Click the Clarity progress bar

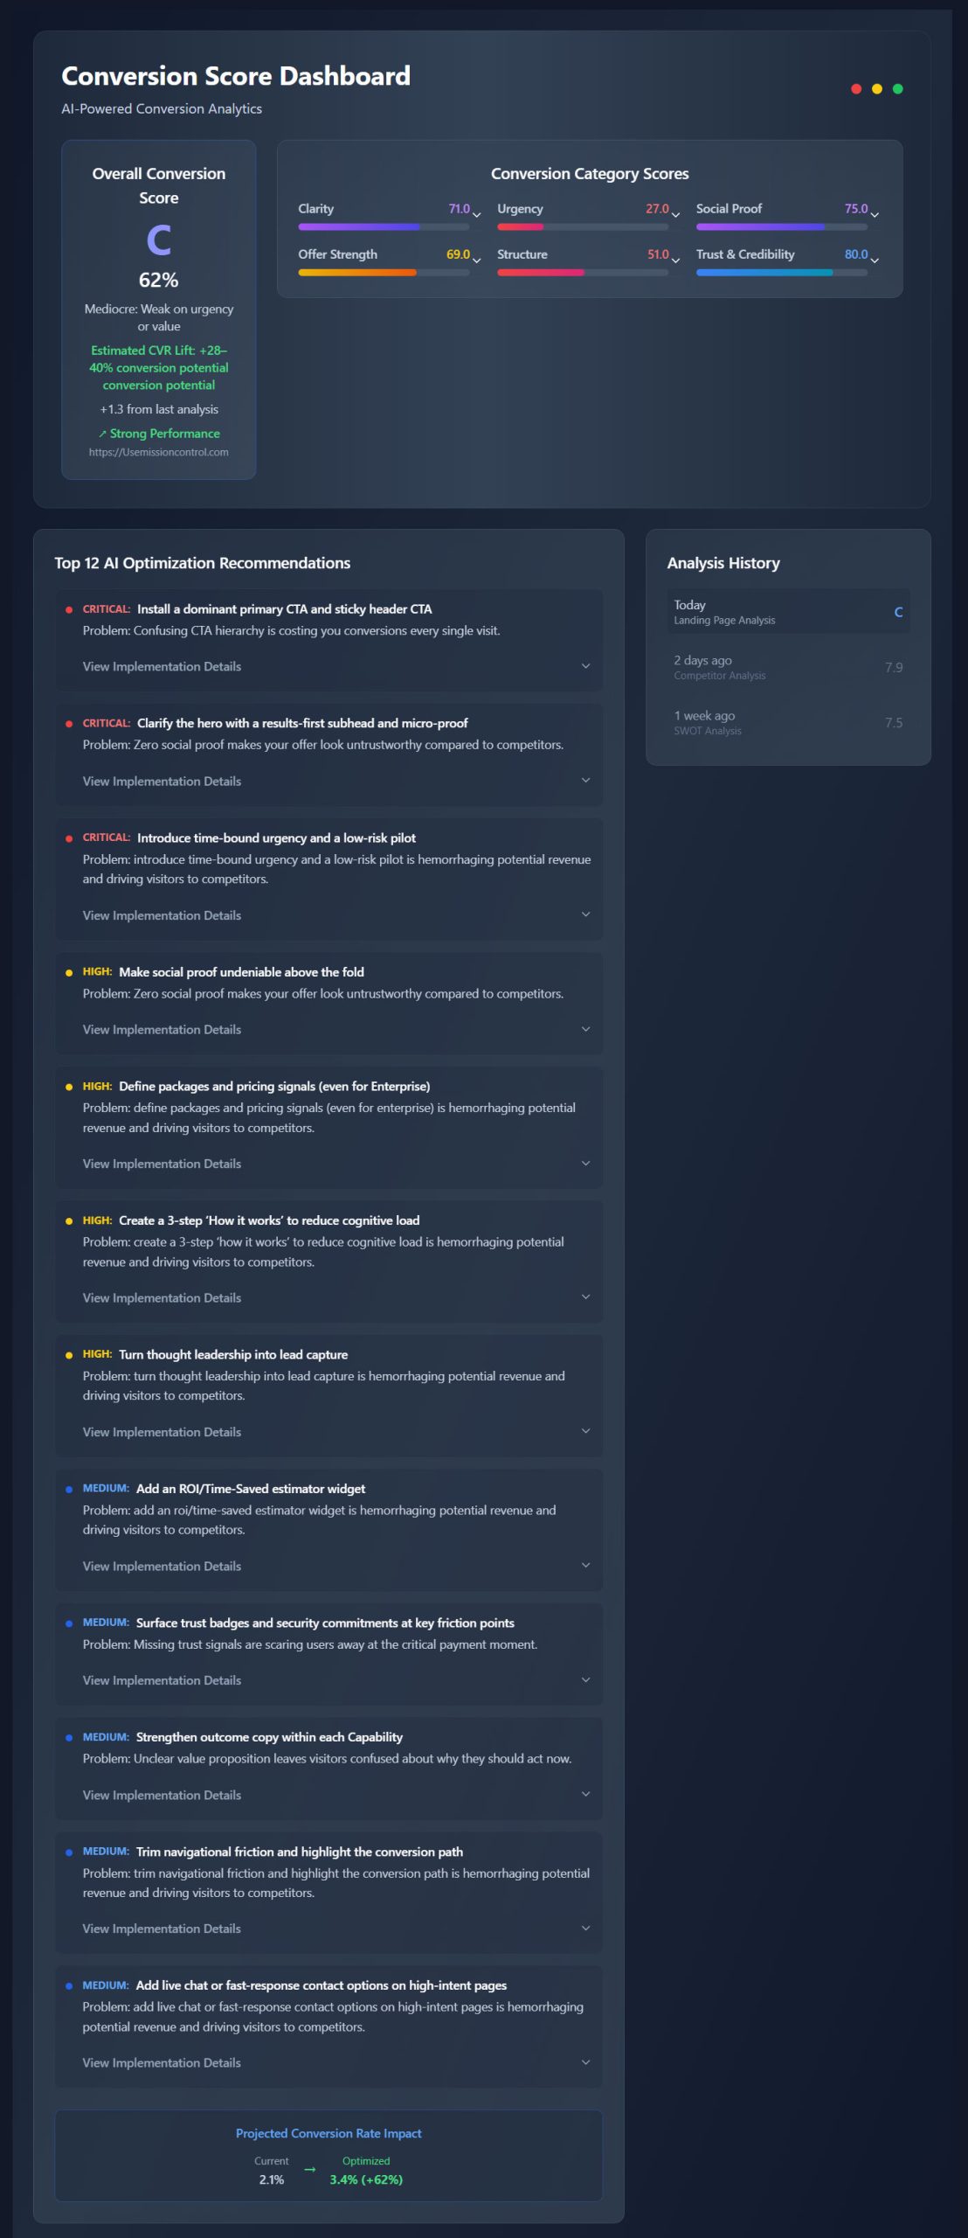coord(384,227)
